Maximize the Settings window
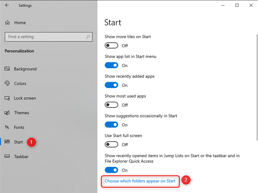The image size is (258, 193). point(237,5)
